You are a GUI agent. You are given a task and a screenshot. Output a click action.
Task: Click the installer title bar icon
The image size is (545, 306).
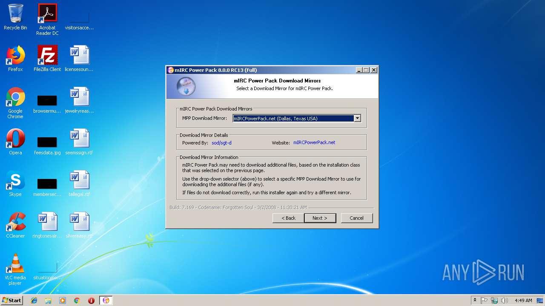tap(171, 70)
